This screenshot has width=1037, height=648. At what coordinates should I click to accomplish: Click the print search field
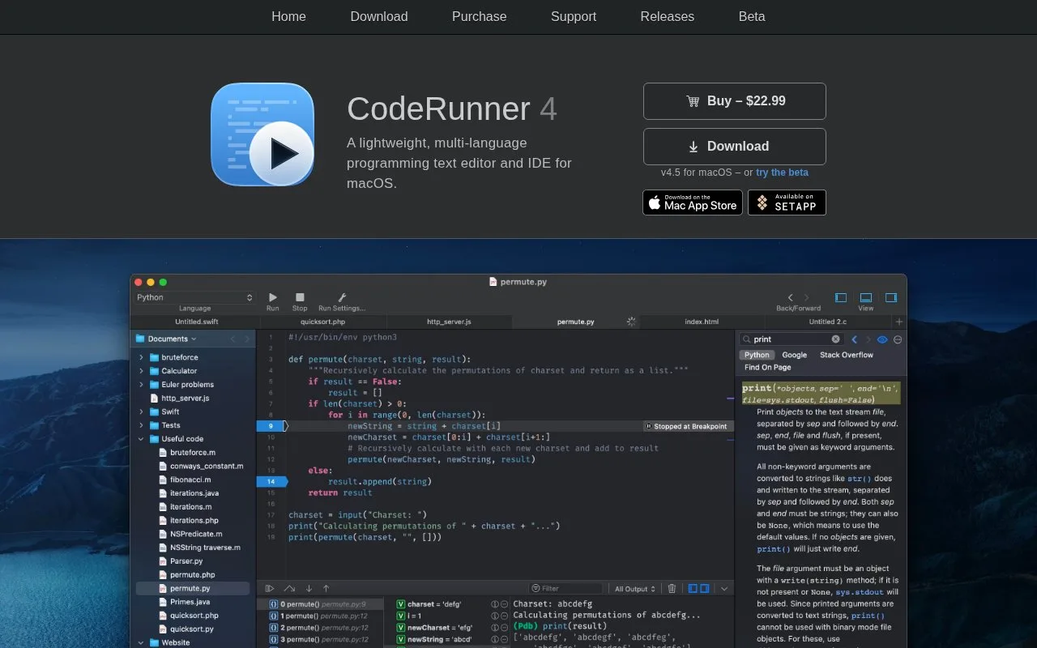point(792,339)
